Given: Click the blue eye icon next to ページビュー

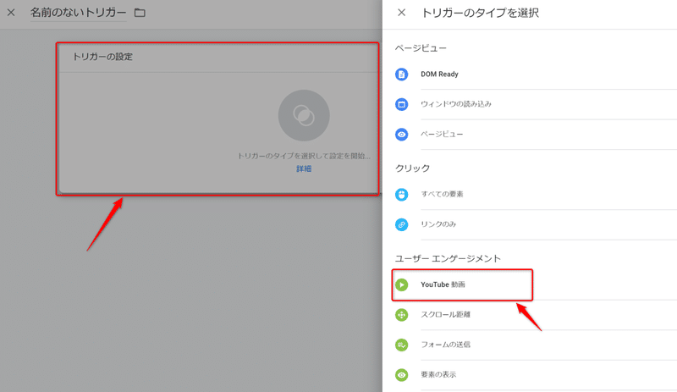Looking at the screenshot, I should pyautogui.click(x=401, y=135).
